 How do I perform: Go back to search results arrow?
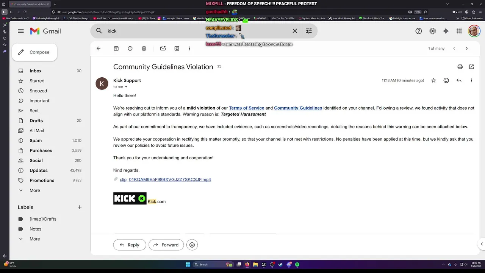[x=99, y=49]
